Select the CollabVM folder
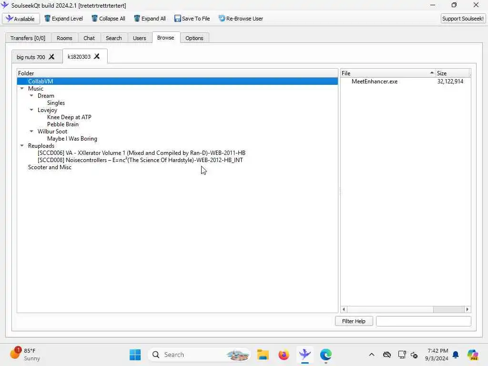The image size is (488, 366). pos(177,81)
